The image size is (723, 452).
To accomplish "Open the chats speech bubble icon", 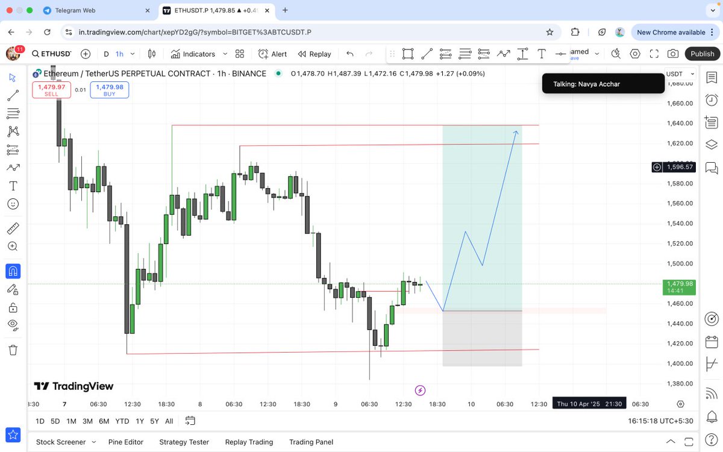I will (711, 167).
